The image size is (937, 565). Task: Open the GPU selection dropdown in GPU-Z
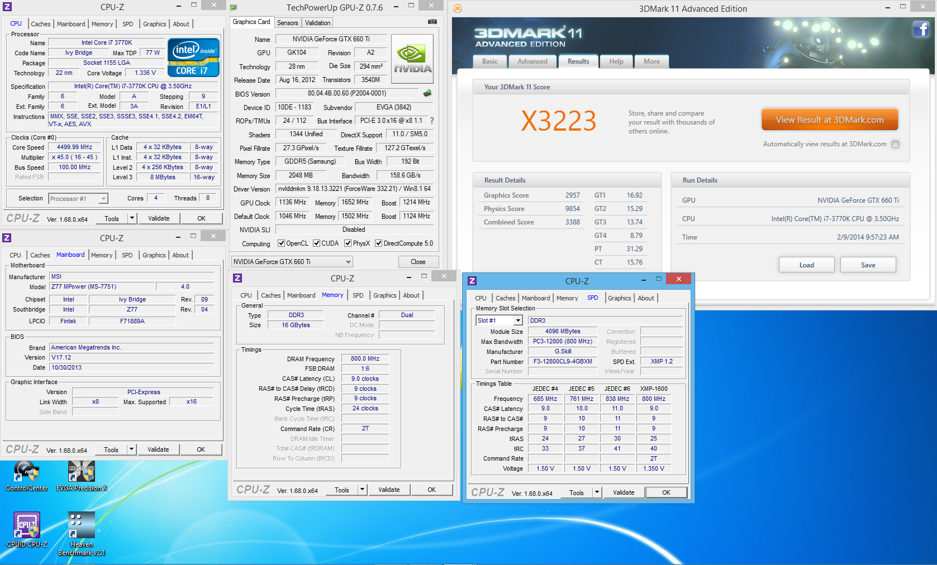pos(292,261)
